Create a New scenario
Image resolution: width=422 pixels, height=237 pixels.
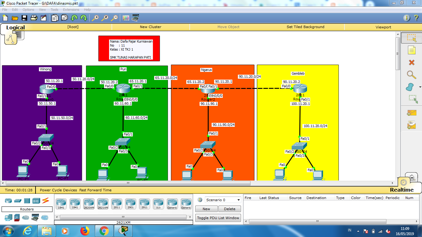coord(206,209)
